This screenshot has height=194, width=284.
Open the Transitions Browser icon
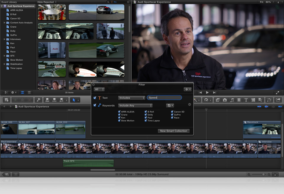coord(239,100)
